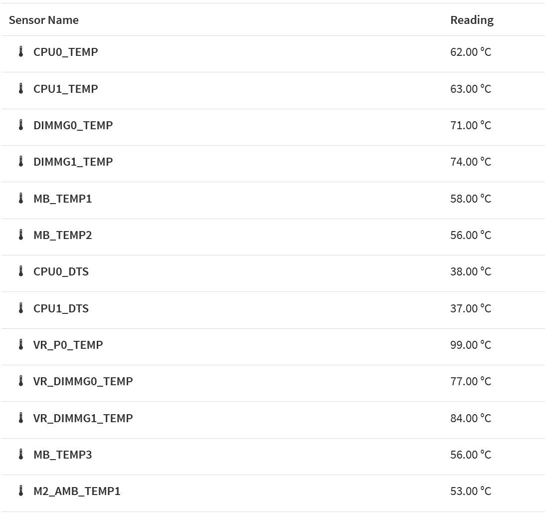Click thermometer icon beside DIMMG0_TEMP
545x514 pixels.
pos(21,125)
